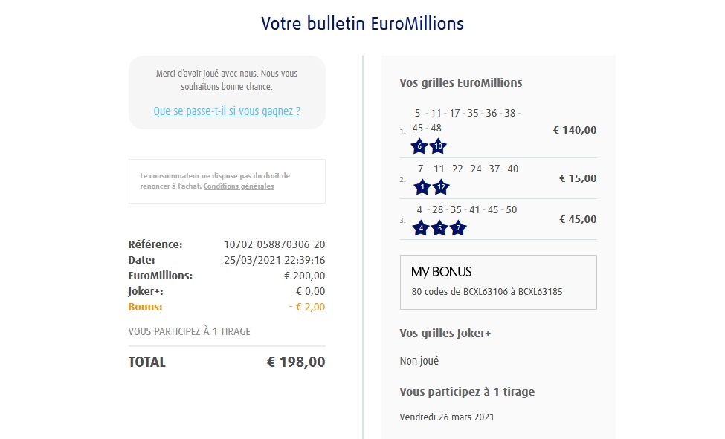Click the MY BONUS codes box
725x439 pixels.
coord(498,282)
